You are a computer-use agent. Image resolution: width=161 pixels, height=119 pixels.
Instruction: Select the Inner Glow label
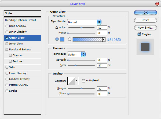16,44
